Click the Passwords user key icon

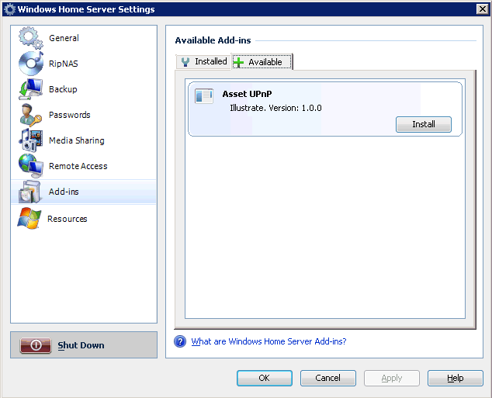[x=31, y=115]
